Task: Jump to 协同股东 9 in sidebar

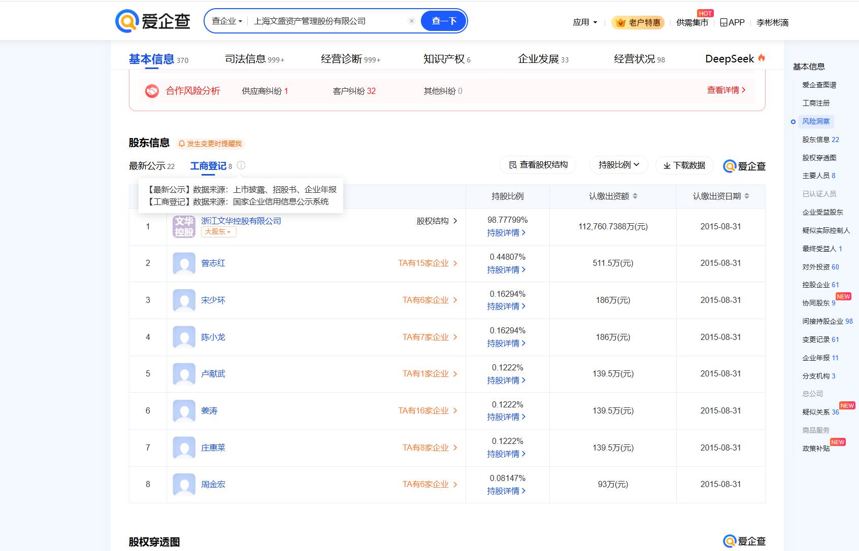Action: (x=818, y=303)
